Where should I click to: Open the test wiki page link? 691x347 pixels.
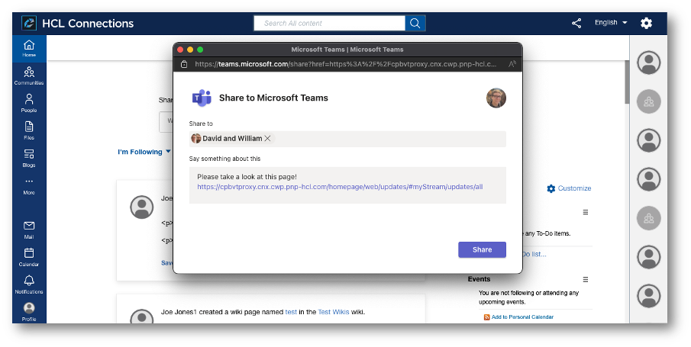tap(291, 312)
